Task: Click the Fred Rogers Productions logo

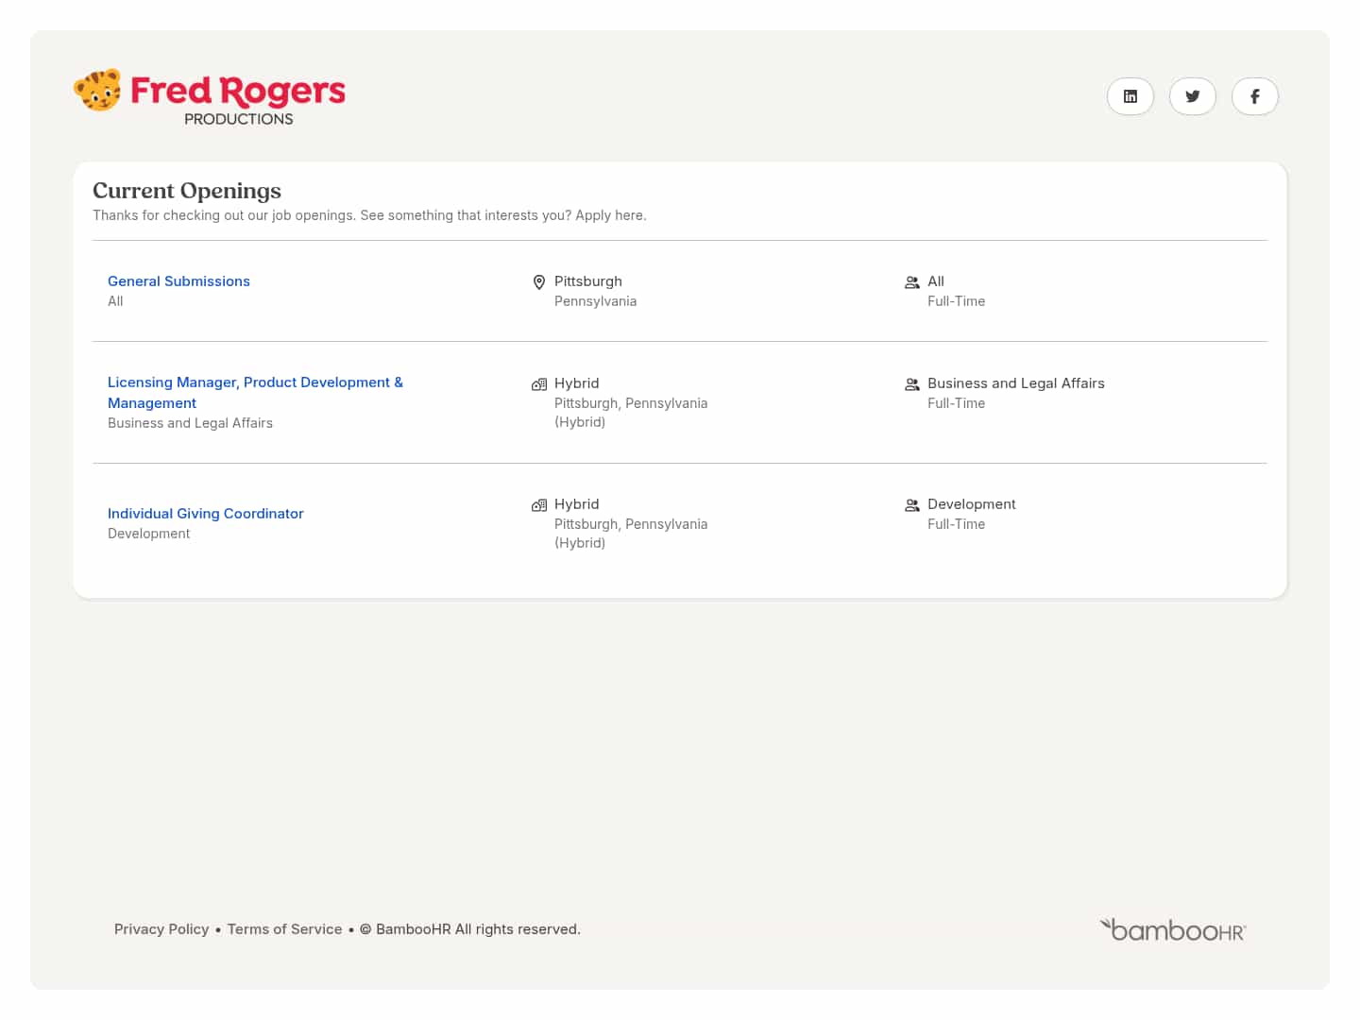Action: [x=210, y=97]
